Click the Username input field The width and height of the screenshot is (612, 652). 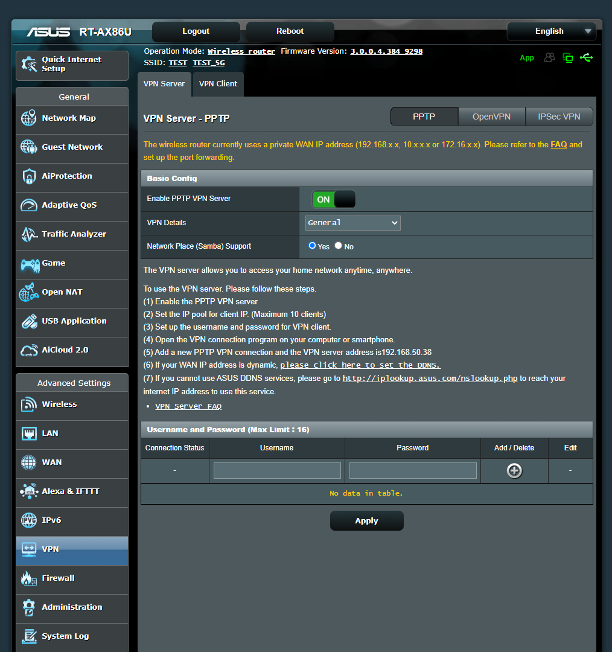click(x=276, y=470)
